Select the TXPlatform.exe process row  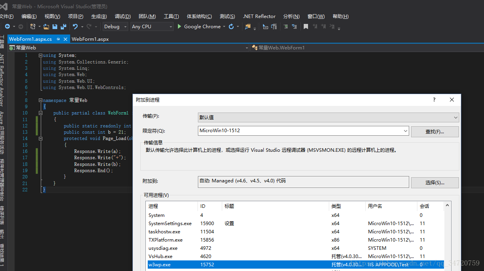(x=296, y=240)
